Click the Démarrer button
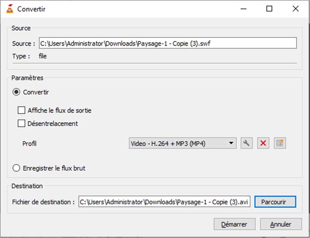Image resolution: width=310 pixels, height=238 pixels. pyautogui.click(x=234, y=224)
